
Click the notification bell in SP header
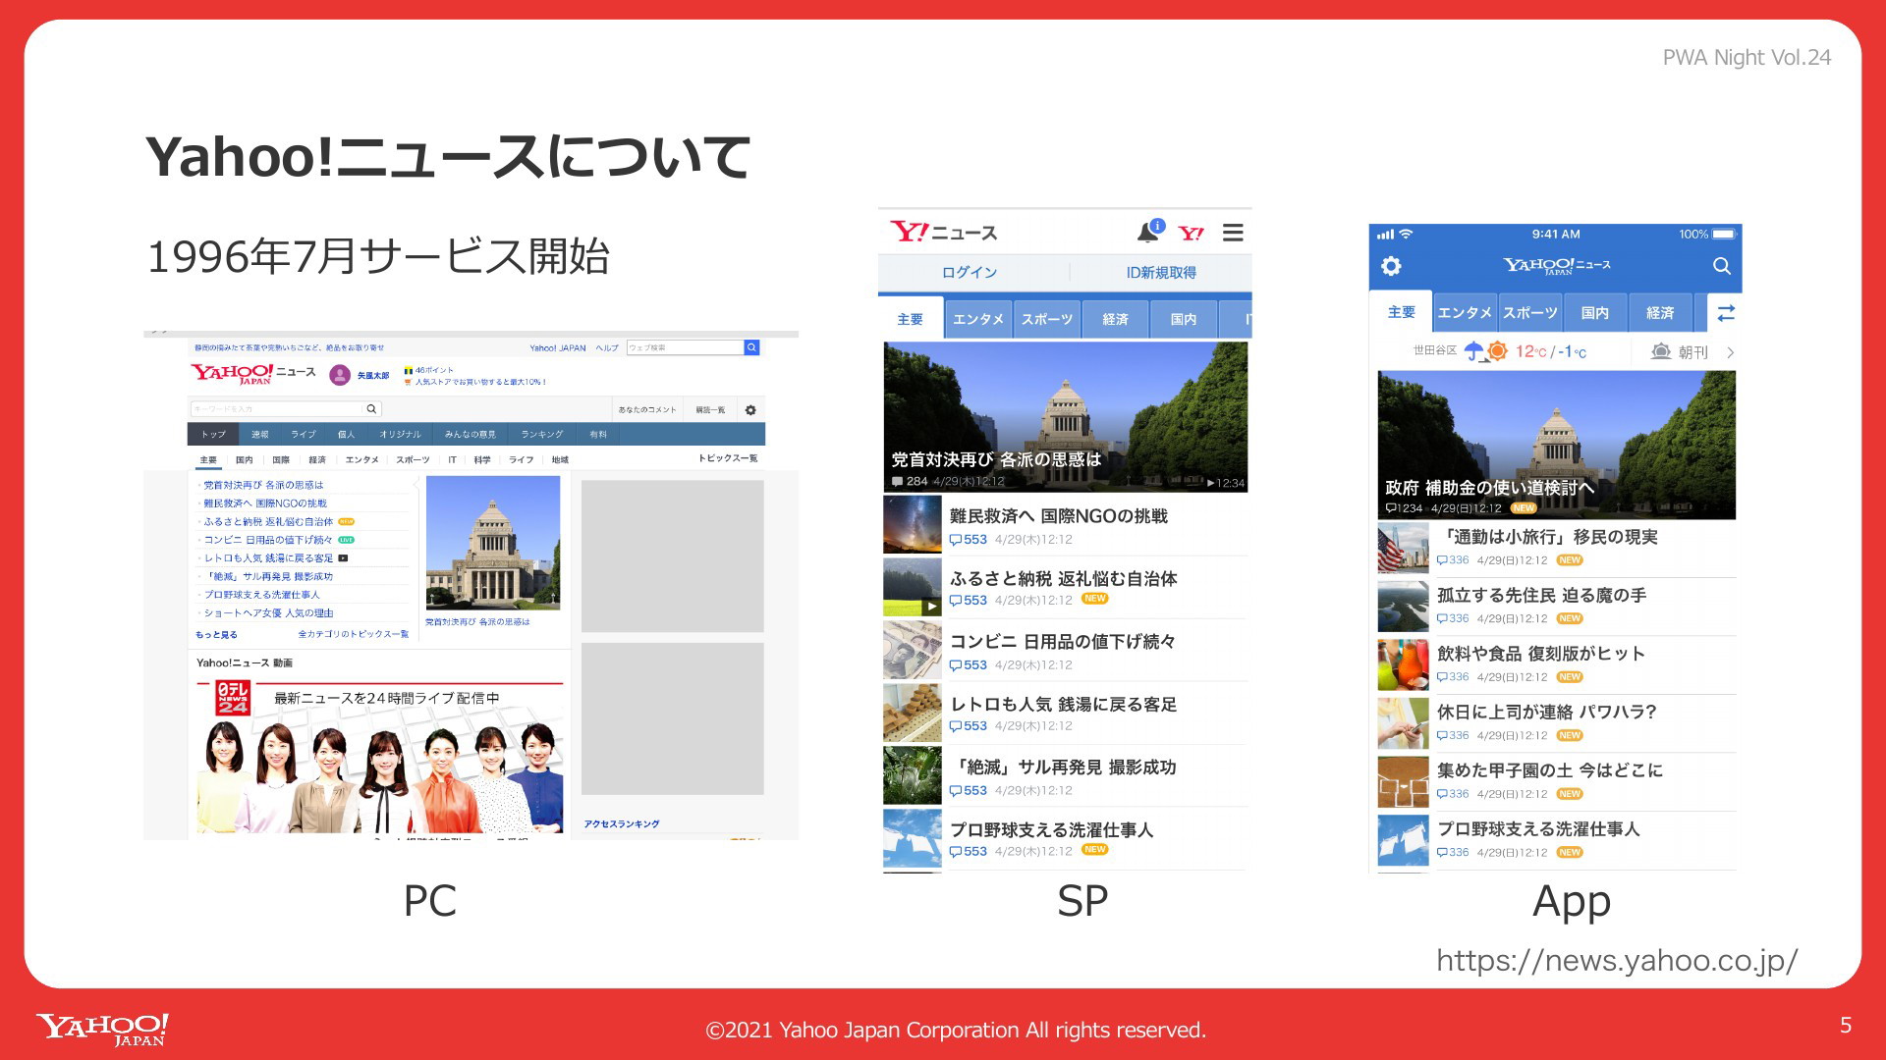click(1148, 232)
